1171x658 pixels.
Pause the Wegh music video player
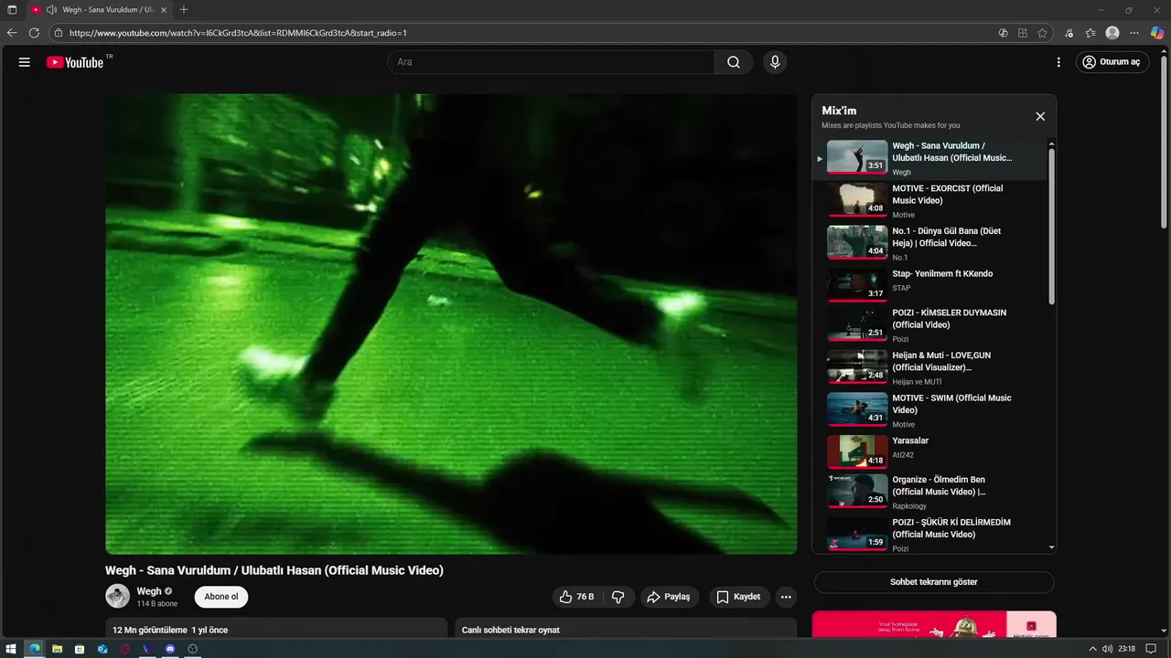[451, 324]
